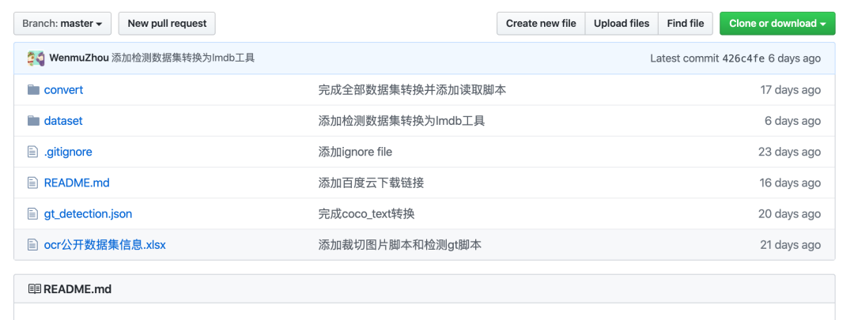Click the Upload files button

point(622,24)
